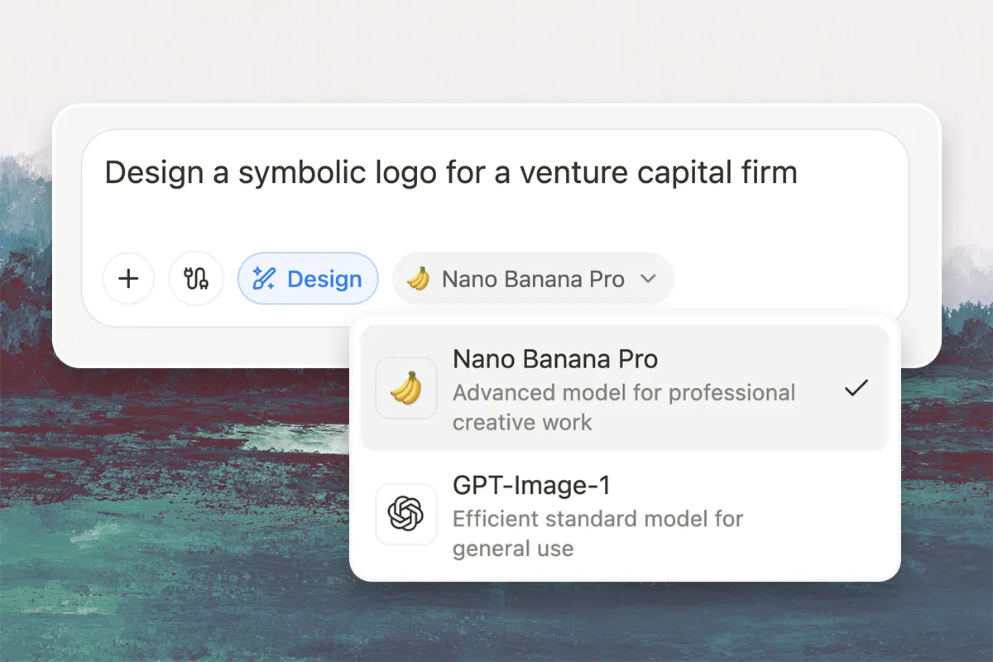Click the 'Advanced model for professional creative work' description
The height and width of the screenshot is (662, 993).
pos(623,407)
